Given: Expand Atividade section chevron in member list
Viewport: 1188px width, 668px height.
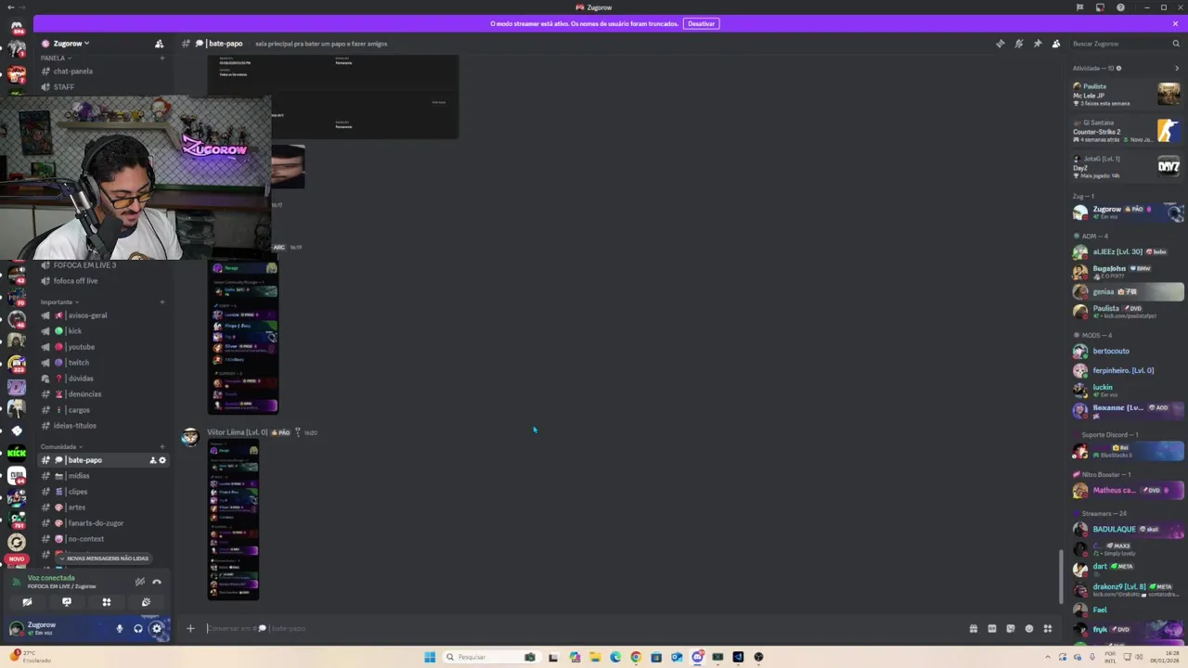Looking at the screenshot, I should [1177, 68].
